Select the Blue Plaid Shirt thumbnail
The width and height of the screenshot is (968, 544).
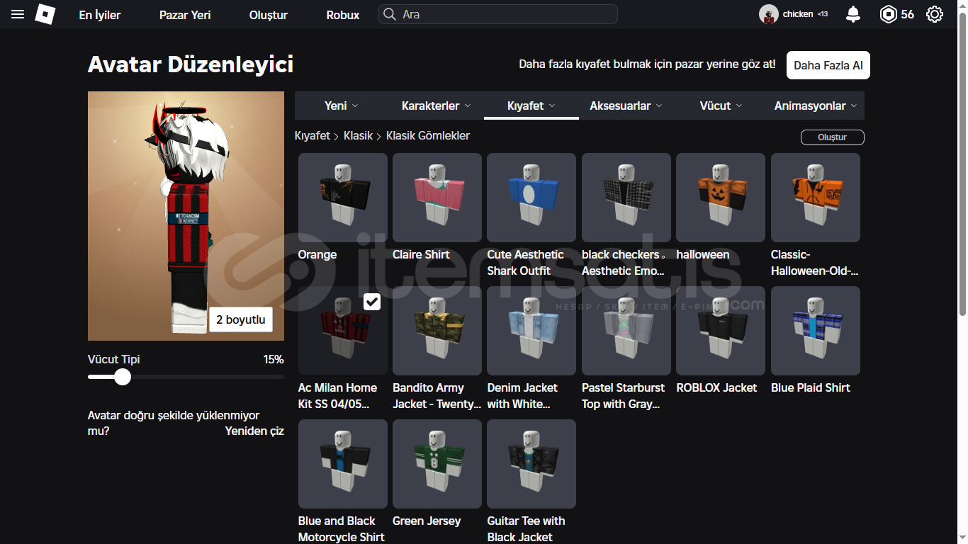[x=816, y=331]
